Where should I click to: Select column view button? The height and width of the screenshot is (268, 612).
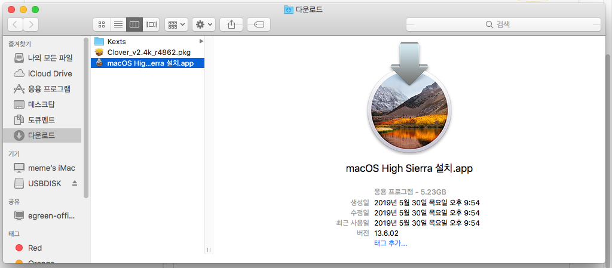pos(134,24)
